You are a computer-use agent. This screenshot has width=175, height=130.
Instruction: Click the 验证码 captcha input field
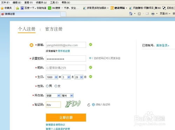(x=53, y=104)
